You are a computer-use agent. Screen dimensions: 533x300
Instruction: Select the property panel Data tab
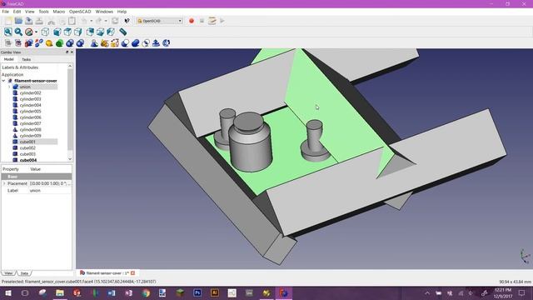click(x=24, y=273)
